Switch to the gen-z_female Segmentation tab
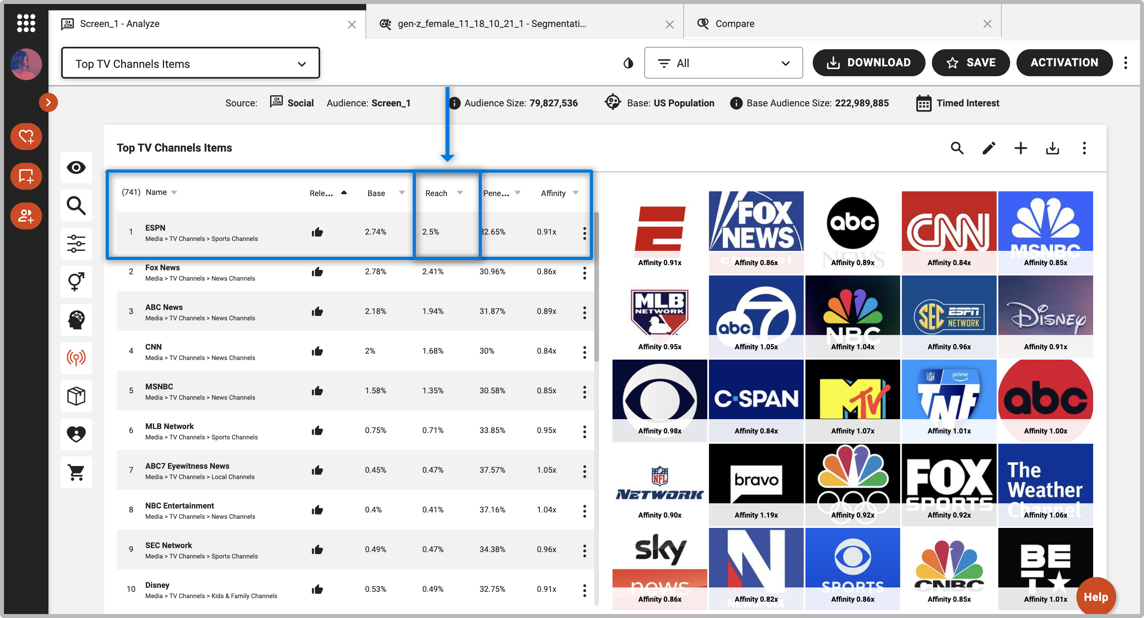Screen dimensions: 1144x618 pyautogui.click(x=492, y=23)
